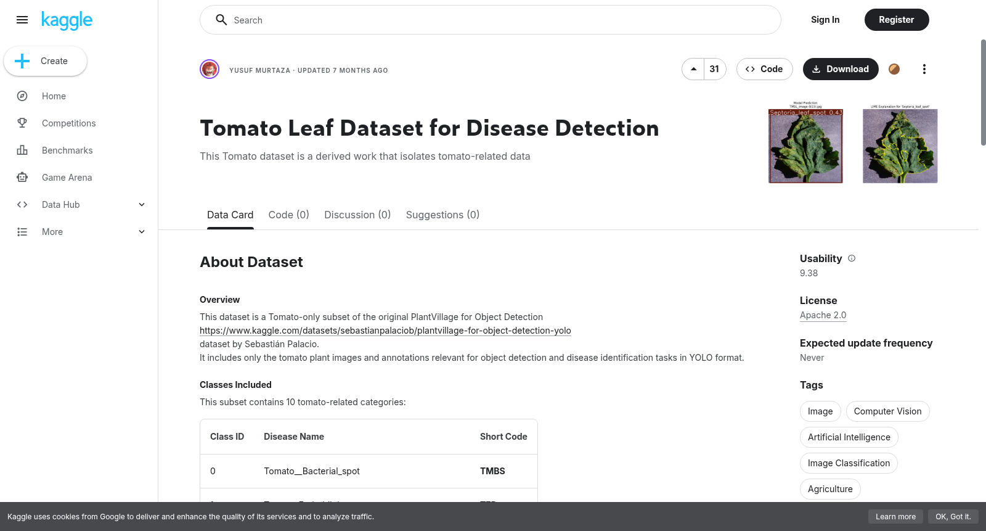The height and width of the screenshot is (531, 986).
Task: Switch to the Suggestions (0) tab
Action: [x=442, y=215]
